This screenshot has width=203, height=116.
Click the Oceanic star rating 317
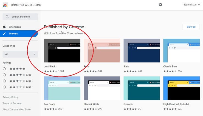point(132,109)
